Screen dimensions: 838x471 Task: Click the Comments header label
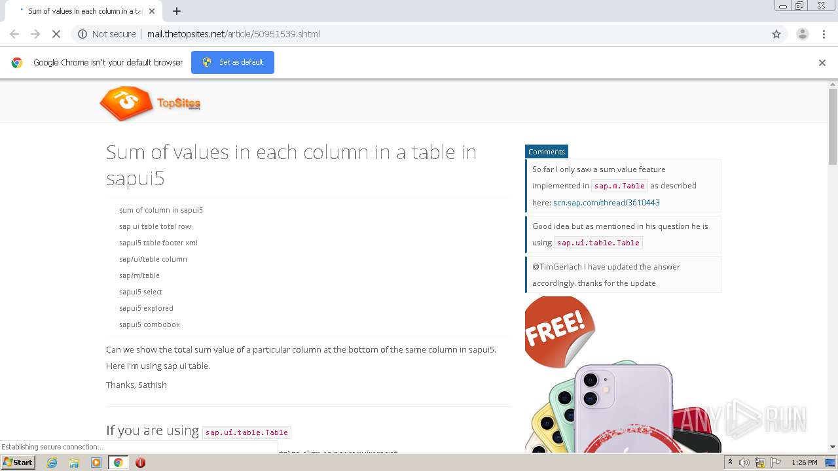[x=546, y=152]
